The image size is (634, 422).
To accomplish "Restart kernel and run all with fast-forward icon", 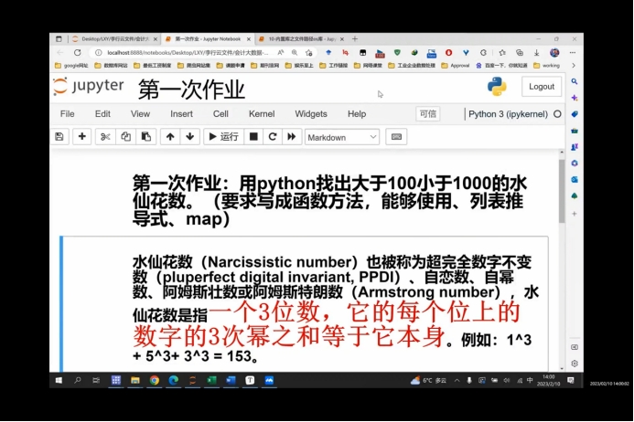I will (292, 137).
